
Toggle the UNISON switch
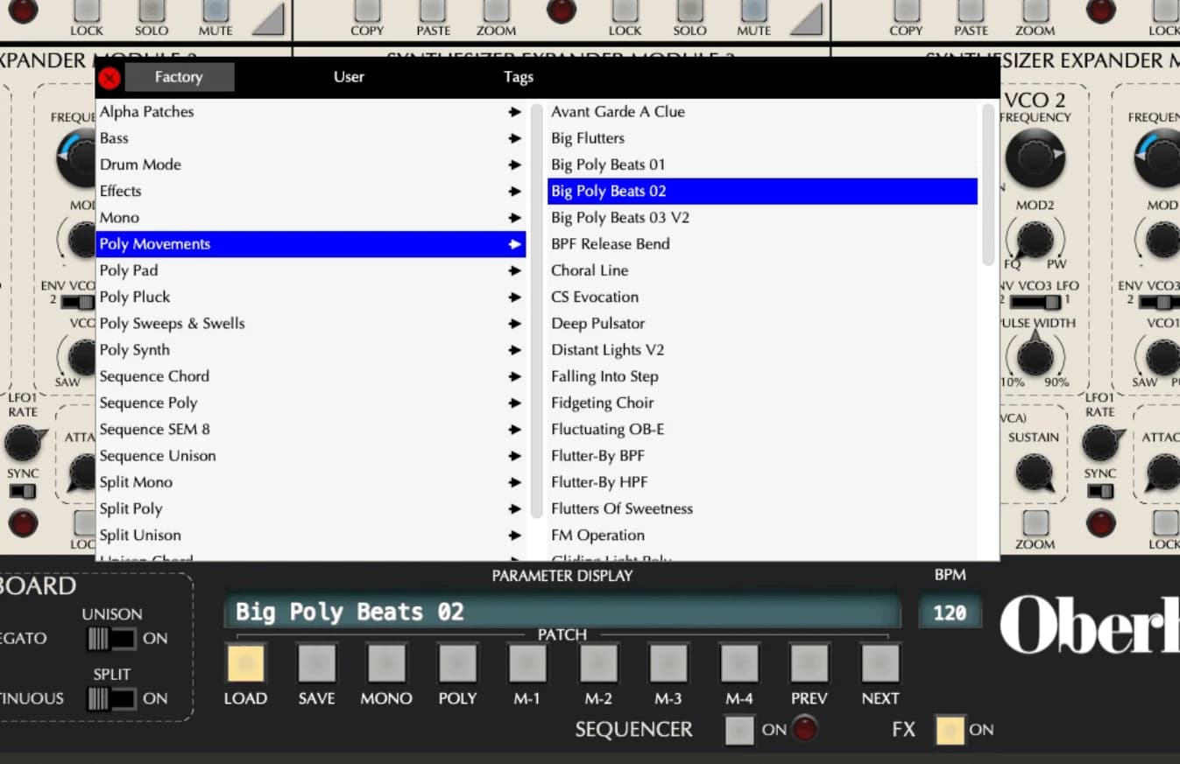pos(111,639)
